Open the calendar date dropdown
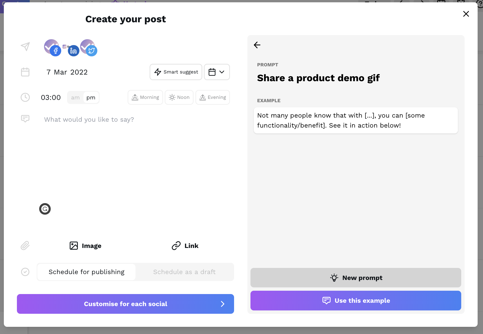 217,72
